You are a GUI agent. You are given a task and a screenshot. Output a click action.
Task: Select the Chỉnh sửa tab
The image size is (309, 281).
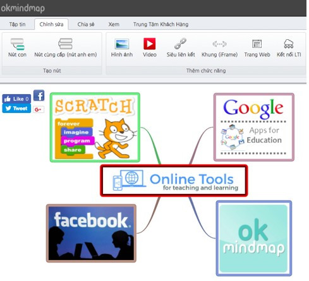coord(51,24)
